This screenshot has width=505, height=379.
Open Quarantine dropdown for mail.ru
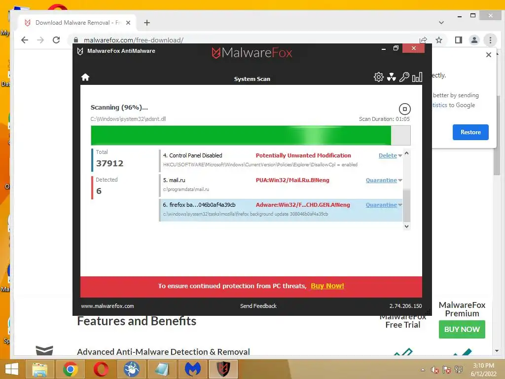pyautogui.click(x=400, y=181)
